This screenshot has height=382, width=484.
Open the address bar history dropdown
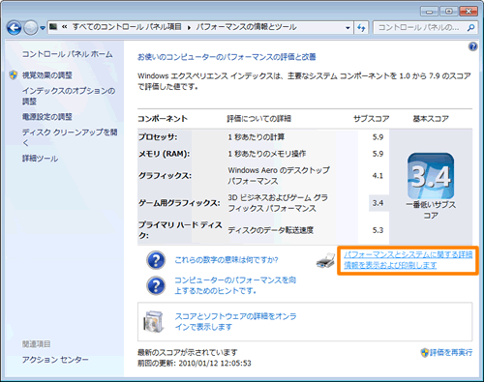[348, 28]
